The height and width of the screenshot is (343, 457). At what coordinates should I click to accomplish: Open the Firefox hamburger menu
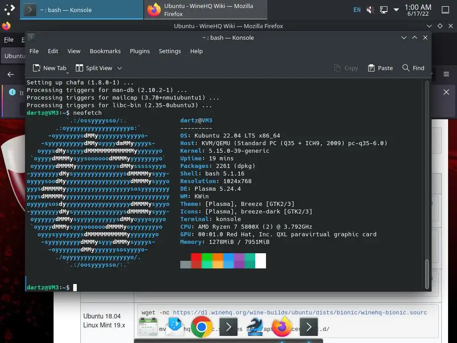click(446, 74)
